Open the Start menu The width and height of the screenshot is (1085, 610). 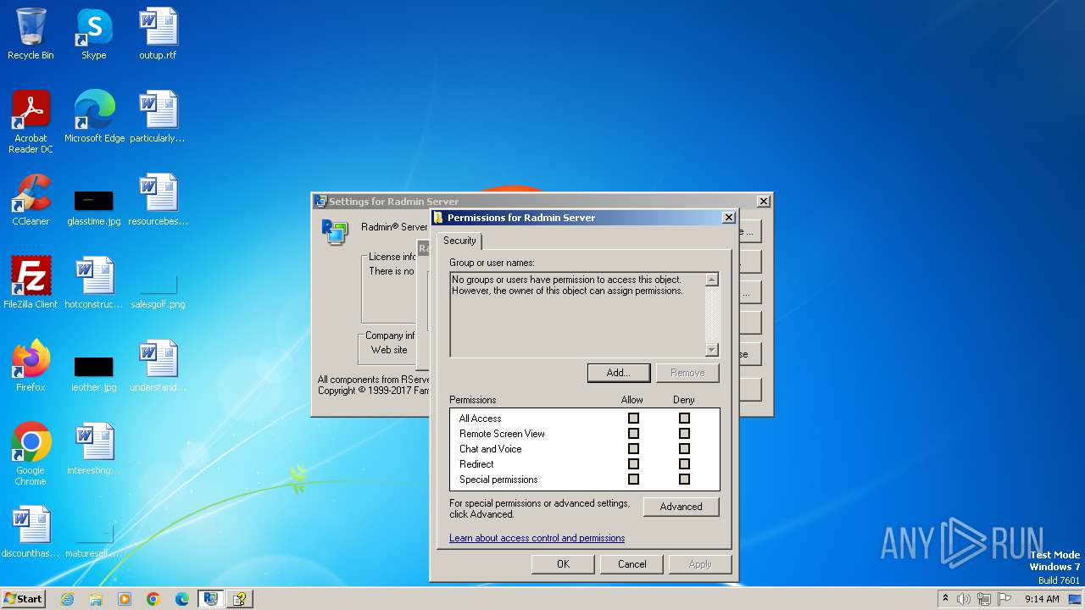(24, 599)
